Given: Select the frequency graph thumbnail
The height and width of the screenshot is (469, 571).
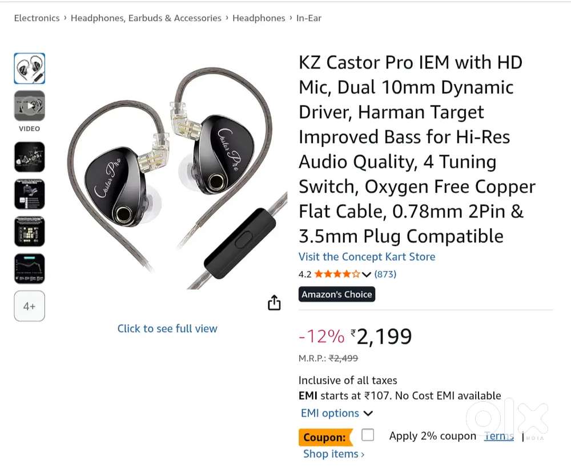Looking at the screenshot, I should 30,269.
